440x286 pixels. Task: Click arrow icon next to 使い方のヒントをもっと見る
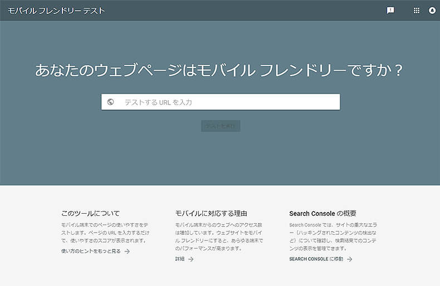tap(127, 252)
